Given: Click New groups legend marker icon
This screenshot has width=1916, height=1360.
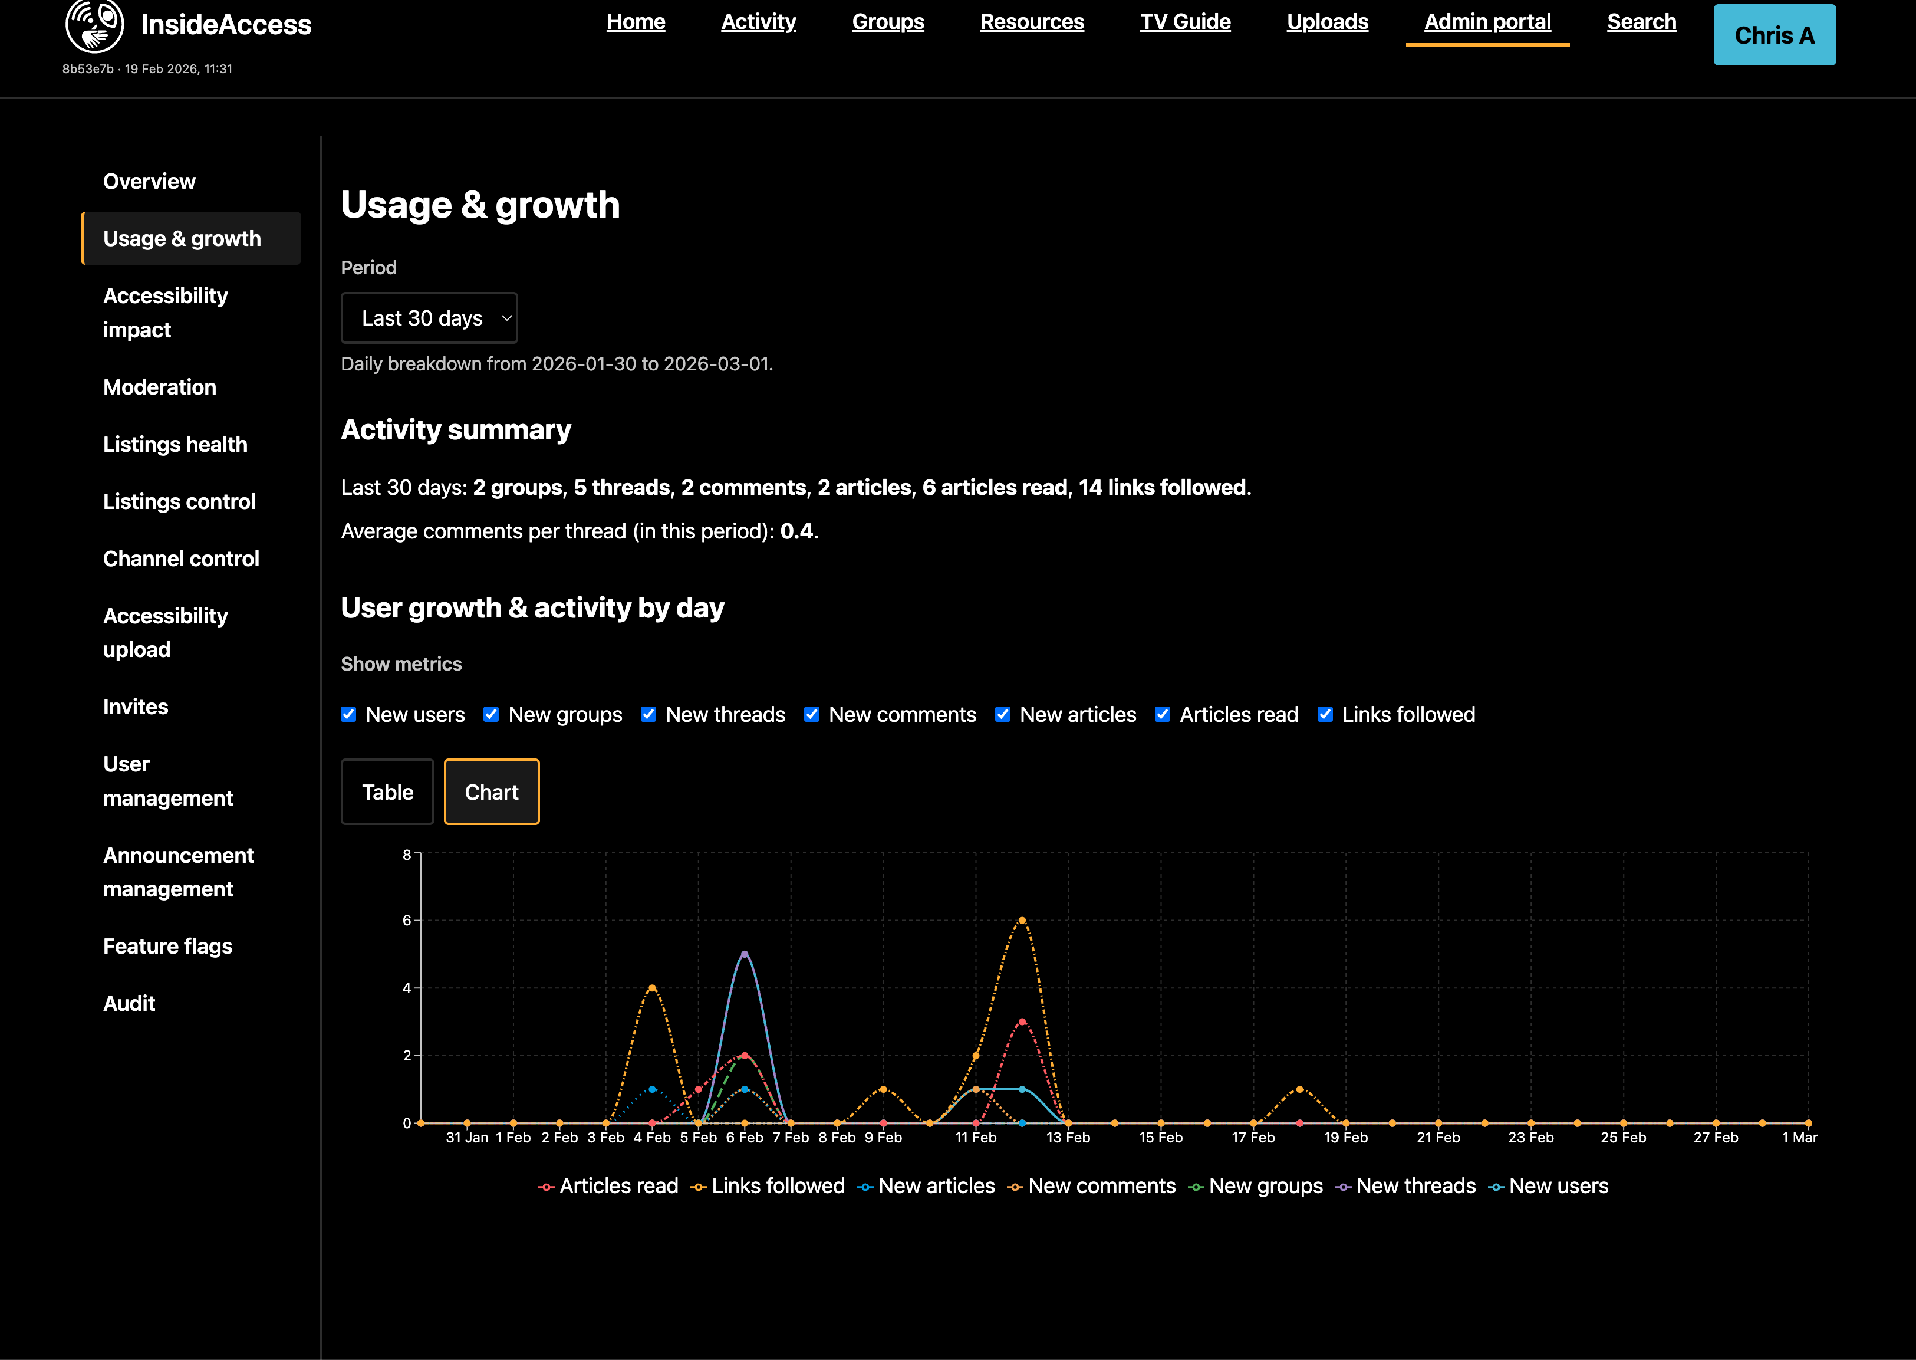Looking at the screenshot, I should click(1196, 1187).
